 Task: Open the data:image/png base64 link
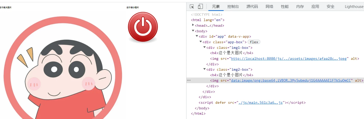[291, 80]
